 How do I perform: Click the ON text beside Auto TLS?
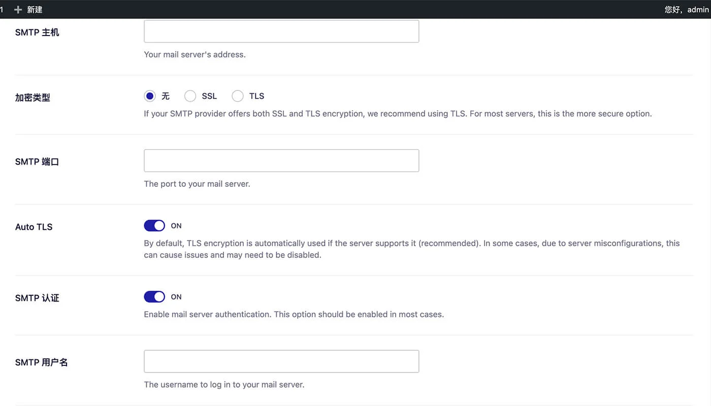click(x=176, y=226)
